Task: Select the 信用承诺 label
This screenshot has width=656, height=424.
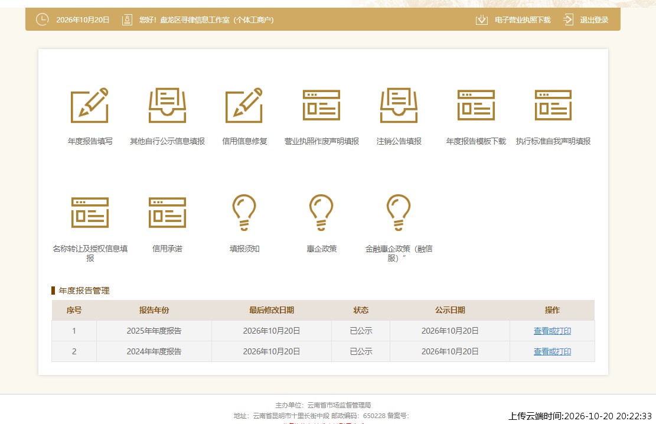Action: 167,249
